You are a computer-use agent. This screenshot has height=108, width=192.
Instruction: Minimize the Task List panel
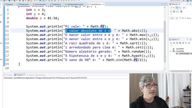187,4
